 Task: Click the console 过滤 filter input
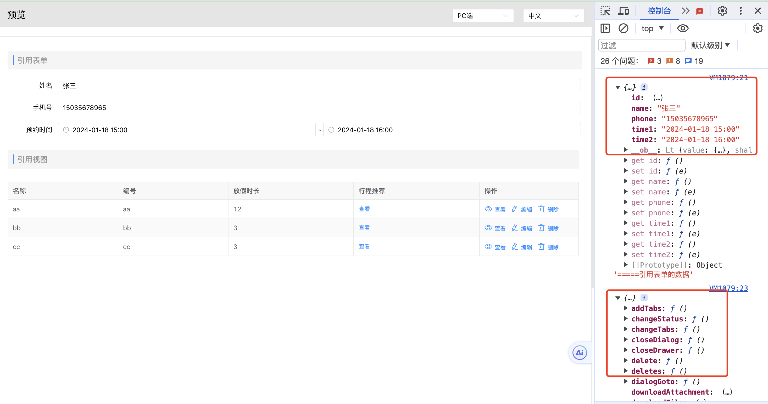coord(641,45)
